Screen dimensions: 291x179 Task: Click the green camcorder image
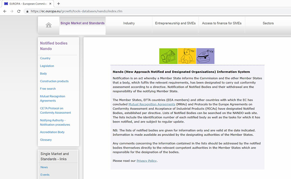pyautogui.click(x=168, y=56)
